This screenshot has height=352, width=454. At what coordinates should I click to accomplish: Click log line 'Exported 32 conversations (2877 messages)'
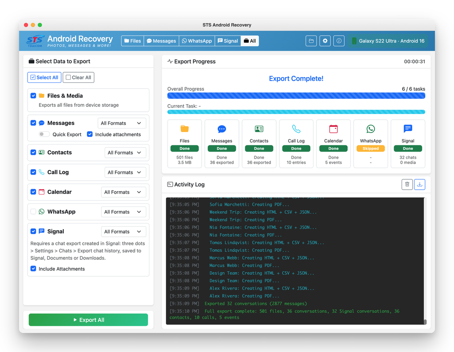click(256, 303)
